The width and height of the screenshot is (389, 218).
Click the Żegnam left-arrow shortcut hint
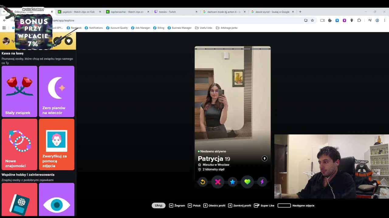click(177, 205)
